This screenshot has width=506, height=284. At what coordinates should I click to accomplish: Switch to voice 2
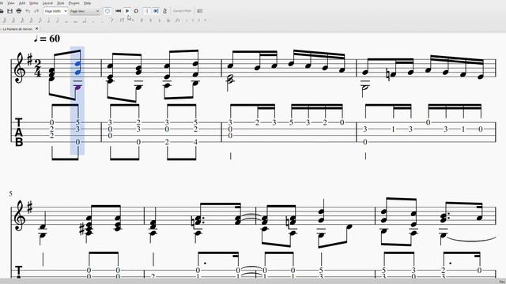pos(193,21)
